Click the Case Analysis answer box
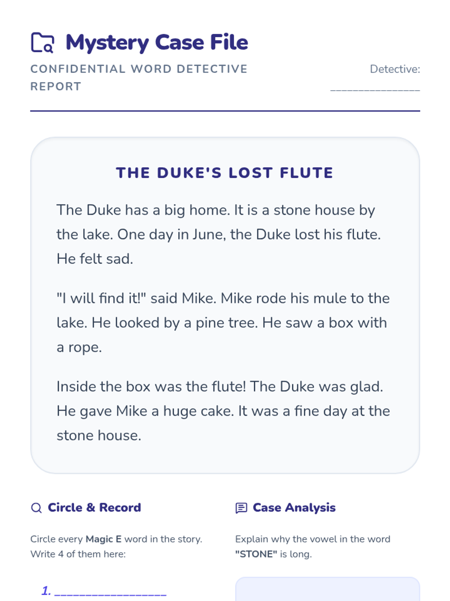Viewport: 450px width, 601px height. 327,590
